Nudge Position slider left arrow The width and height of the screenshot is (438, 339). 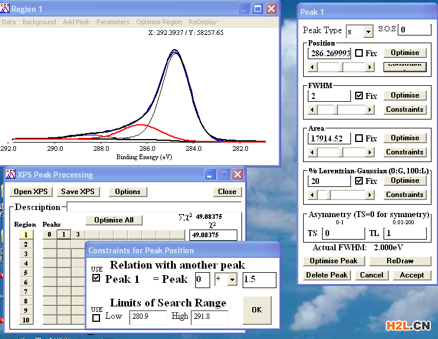(313, 67)
